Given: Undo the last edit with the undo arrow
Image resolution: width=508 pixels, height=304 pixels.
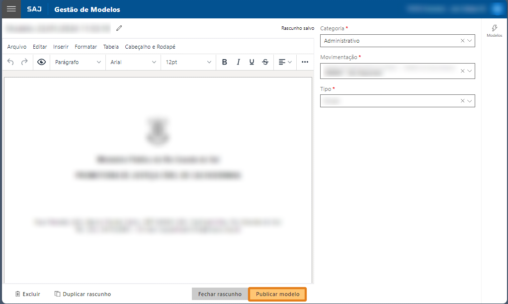Looking at the screenshot, I should coord(11,62).
